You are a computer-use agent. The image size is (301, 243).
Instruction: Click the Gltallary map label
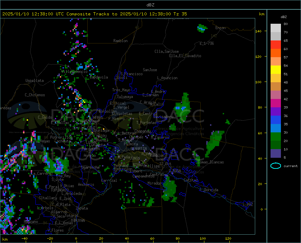[48, 198]
